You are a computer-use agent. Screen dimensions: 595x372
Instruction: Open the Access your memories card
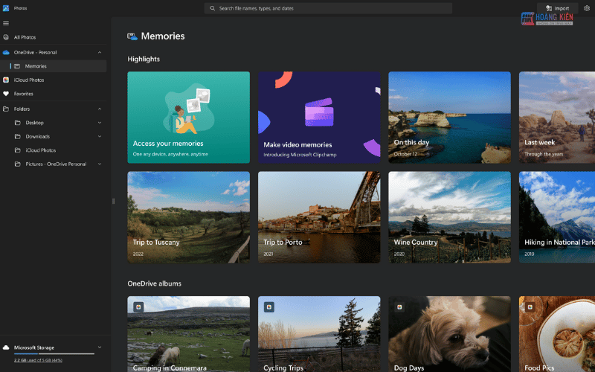point(189,118)
